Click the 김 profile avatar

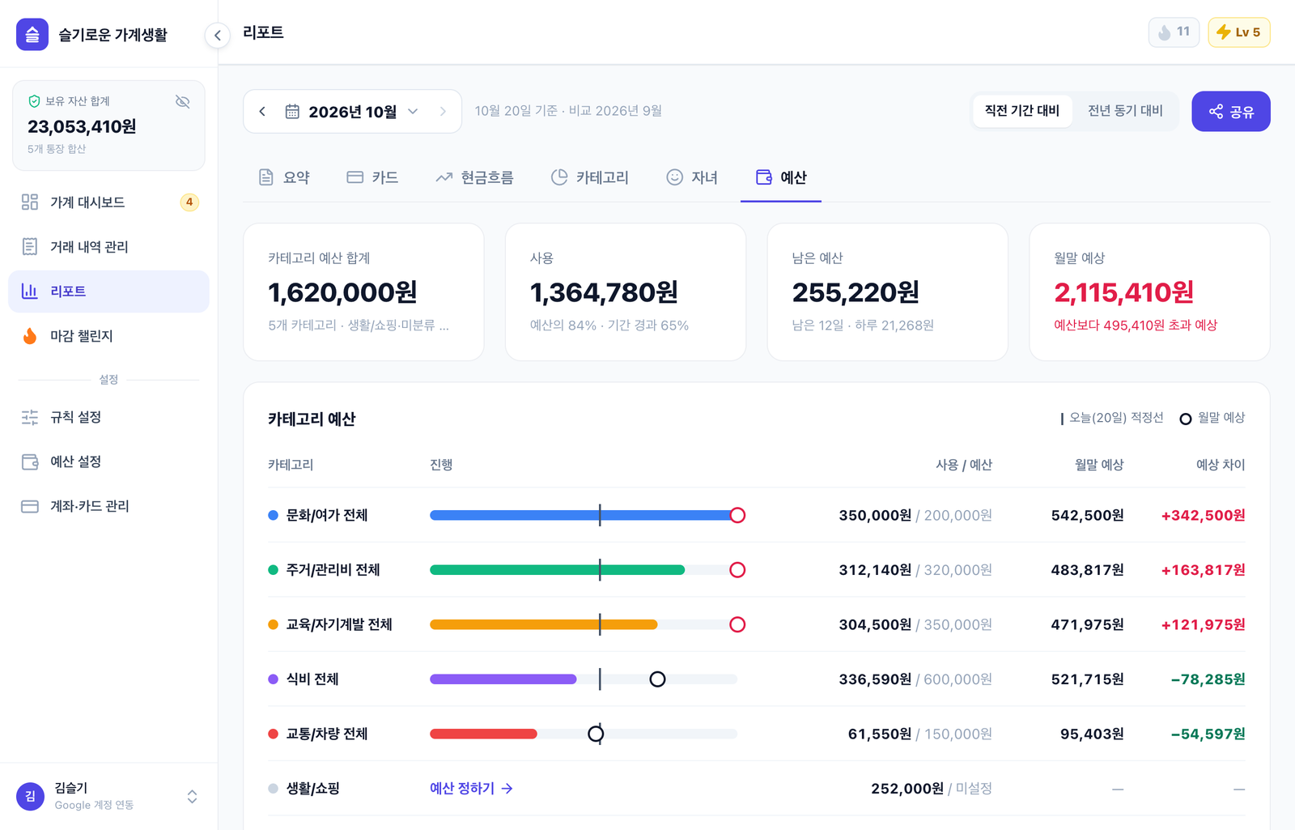31,797
